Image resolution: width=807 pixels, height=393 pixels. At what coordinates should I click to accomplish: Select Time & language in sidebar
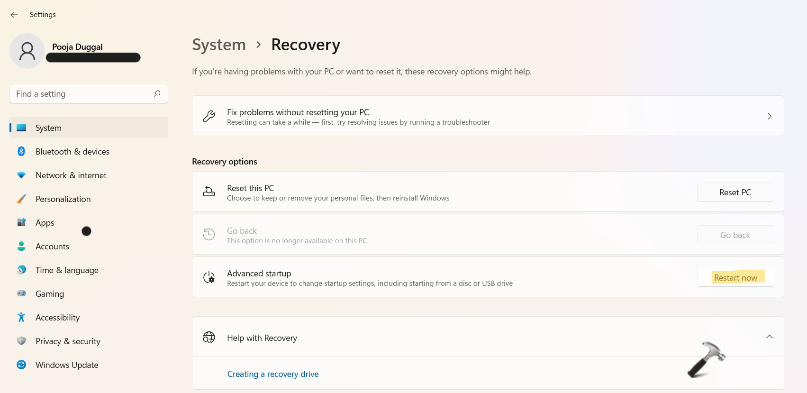pyautogui.click(x=67, y=270)
